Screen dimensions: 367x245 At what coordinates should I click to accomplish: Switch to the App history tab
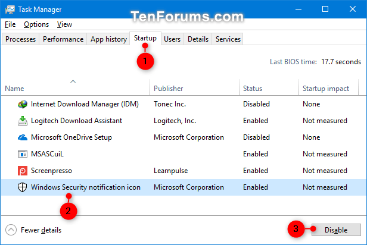point(108,39)
